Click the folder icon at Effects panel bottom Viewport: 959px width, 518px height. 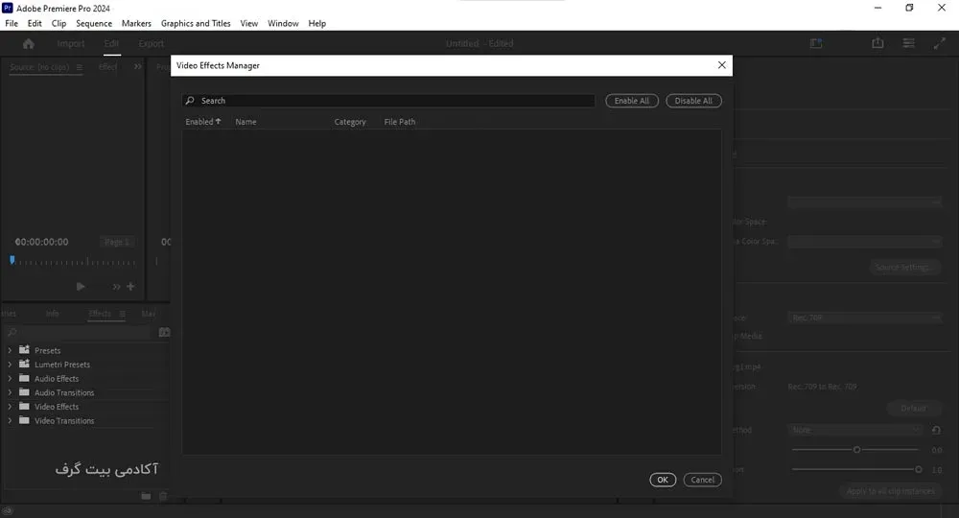[x=146, y=496]
